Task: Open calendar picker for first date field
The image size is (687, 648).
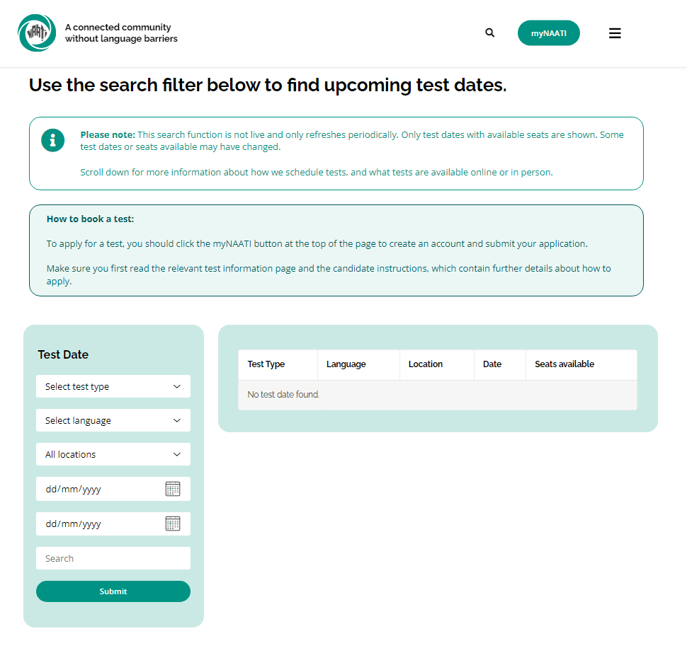Action: 173,489
